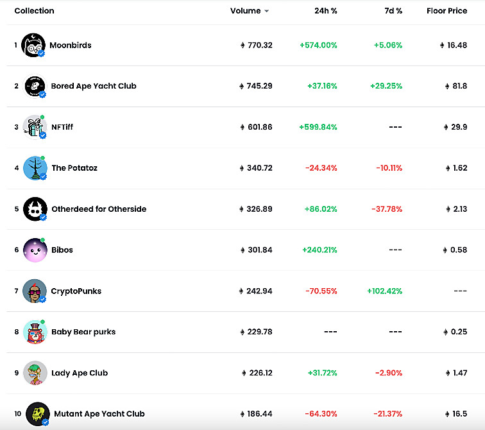Click the -70.55% 24h change

pos(321,291)
